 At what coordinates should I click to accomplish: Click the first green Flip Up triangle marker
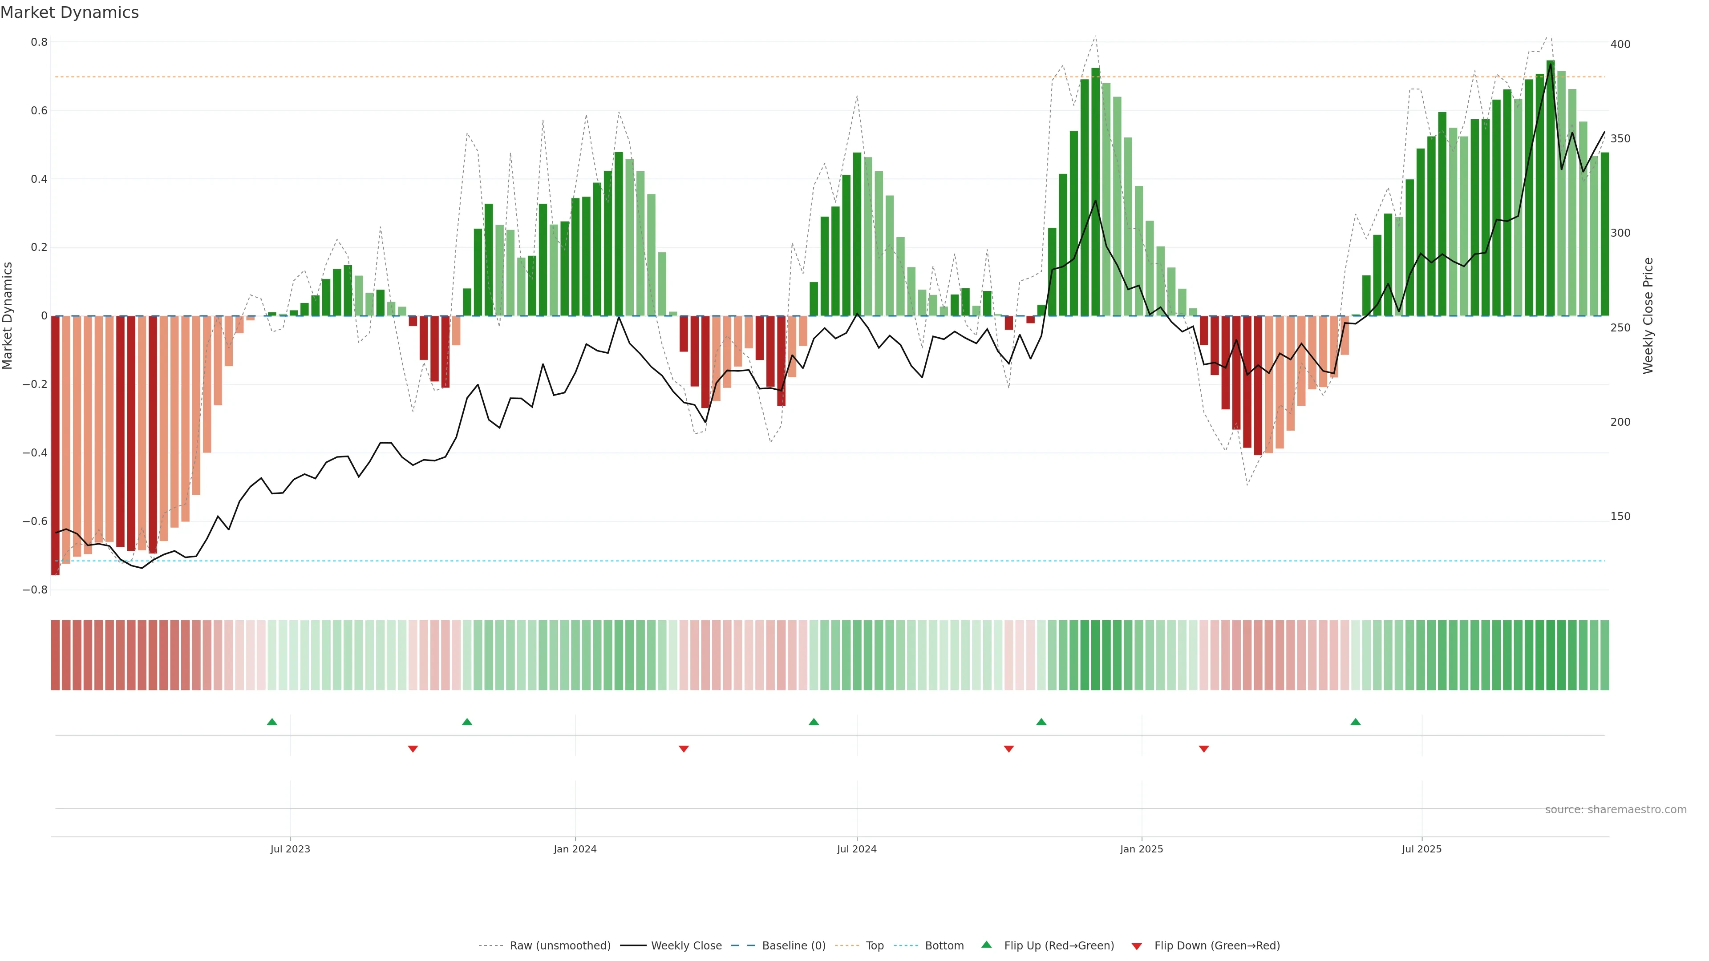[x=272, y=722]
